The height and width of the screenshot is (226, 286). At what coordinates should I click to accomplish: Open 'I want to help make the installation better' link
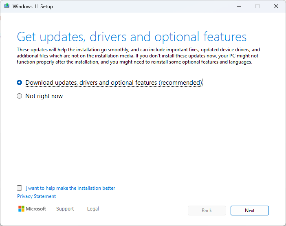70,188
